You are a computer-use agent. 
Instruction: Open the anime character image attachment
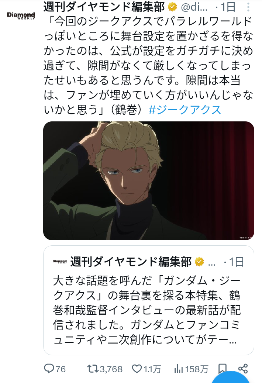(x=149, y=181)
